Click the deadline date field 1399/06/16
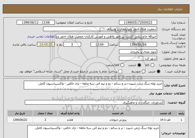The width and height of the screenshot is (195, 138). click(138, 44)
